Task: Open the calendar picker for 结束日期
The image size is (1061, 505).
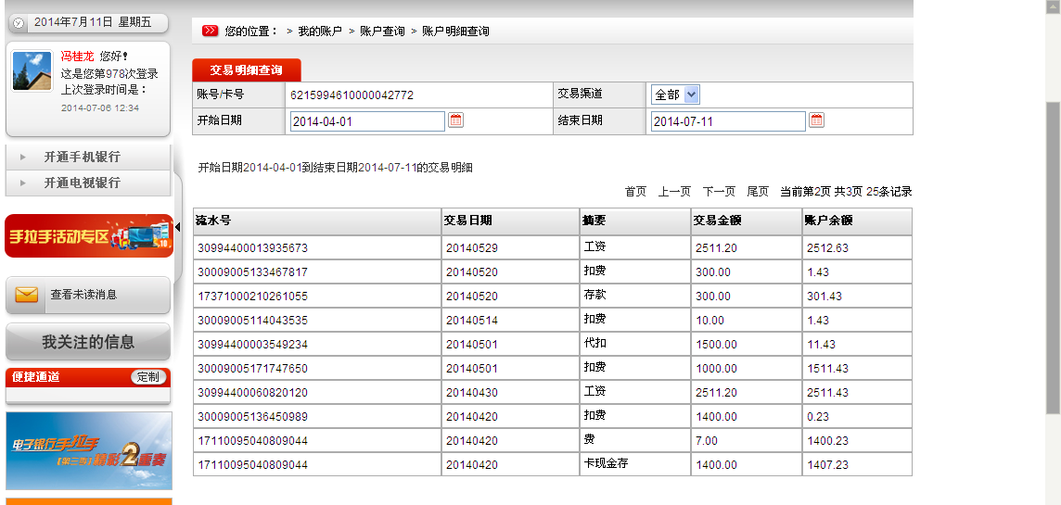Action: pyautogui.click(x=816, y=120)
